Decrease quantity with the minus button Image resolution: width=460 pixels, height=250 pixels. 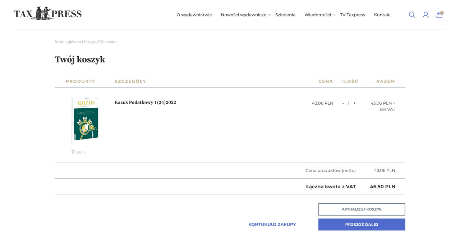click(x=343, y=103)
